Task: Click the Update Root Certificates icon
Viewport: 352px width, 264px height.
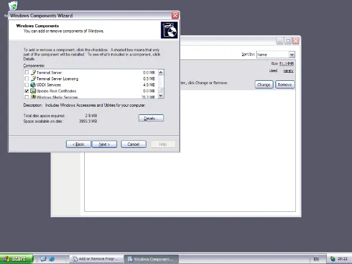Action: pyautogui.click(x=33, y=91)
